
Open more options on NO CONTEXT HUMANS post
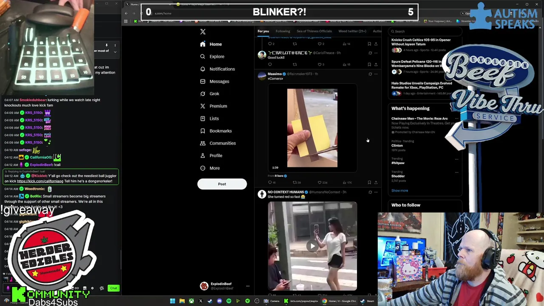pyautogui.click(x=376, y=192)
